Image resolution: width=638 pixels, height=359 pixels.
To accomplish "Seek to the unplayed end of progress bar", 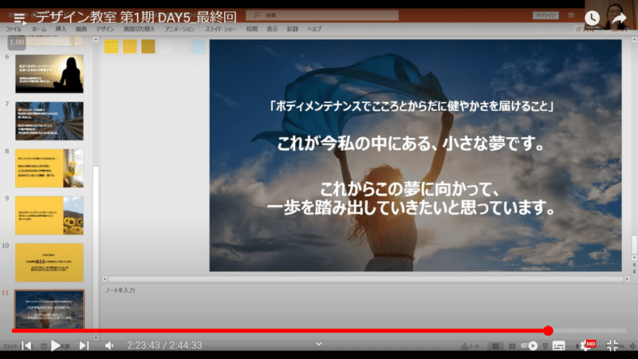I will pos(589,330).
